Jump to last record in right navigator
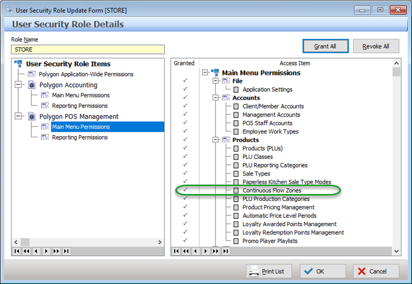412x284 pixels. pyautogui.click(x=226, y=251)
